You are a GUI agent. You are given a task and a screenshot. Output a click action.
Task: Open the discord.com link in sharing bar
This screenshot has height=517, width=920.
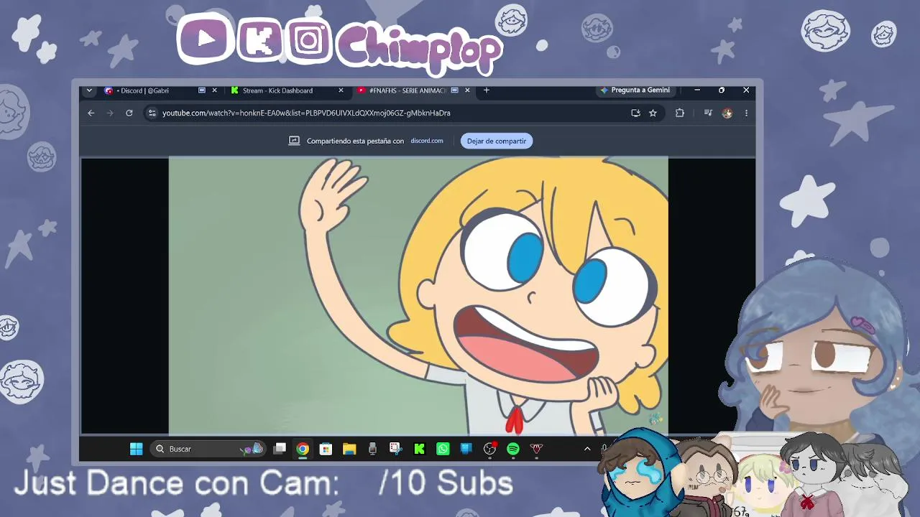click(x=427, y=141)
